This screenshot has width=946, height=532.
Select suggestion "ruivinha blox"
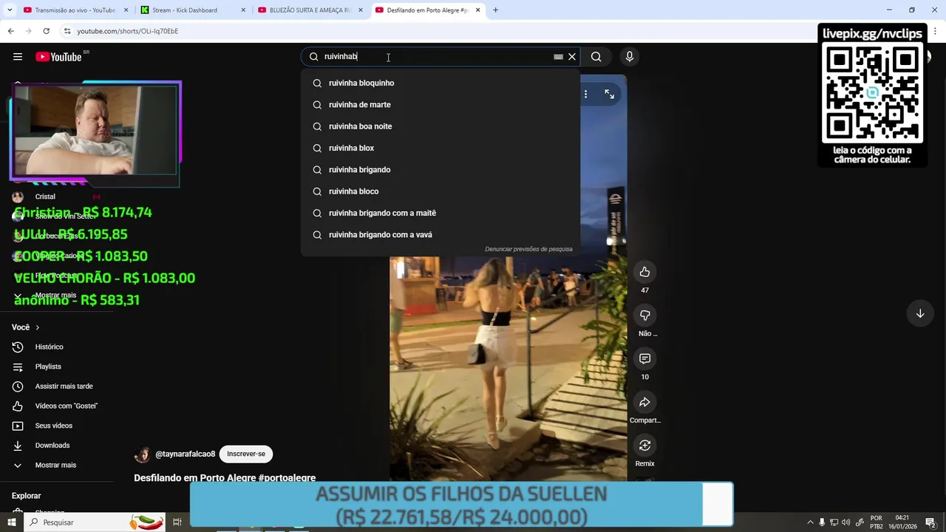[440, 148]
